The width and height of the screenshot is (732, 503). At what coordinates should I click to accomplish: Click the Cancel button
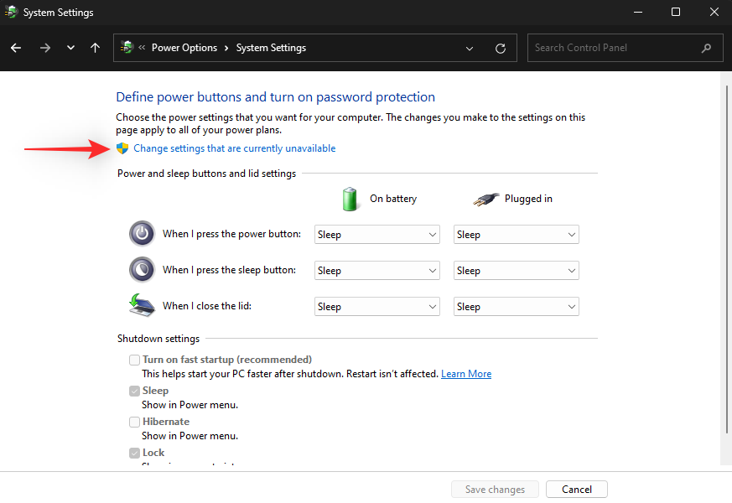(x=577, y=490)
